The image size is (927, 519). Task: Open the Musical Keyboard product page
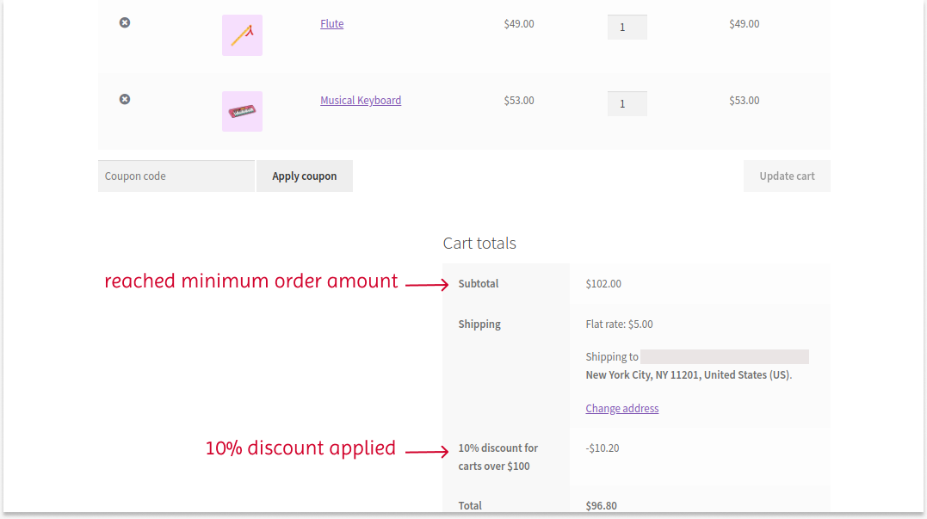pyautogui.click(x=361, y=100)
